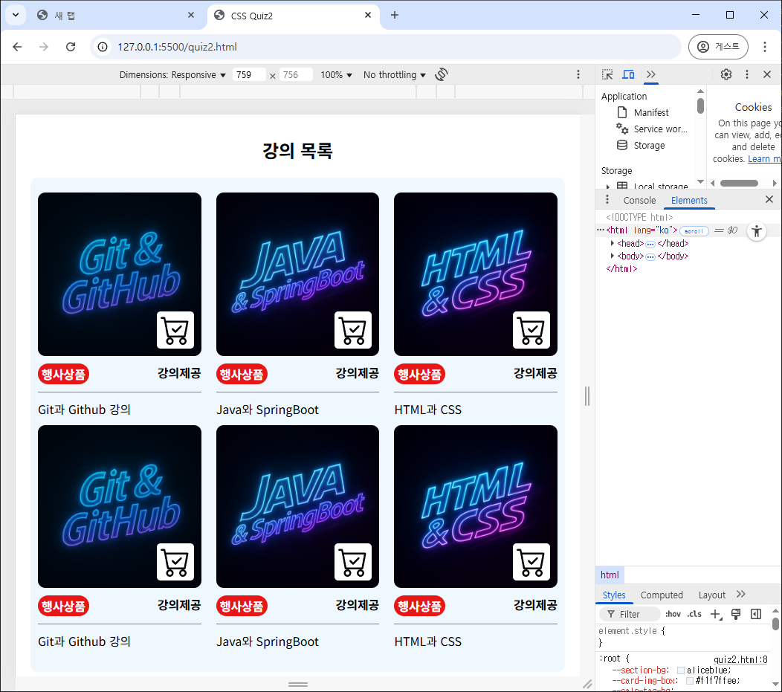Viewport: 782px width, 692px height.
Task: Close the CSS Quiz2 tab
Action: pos(368,15)
